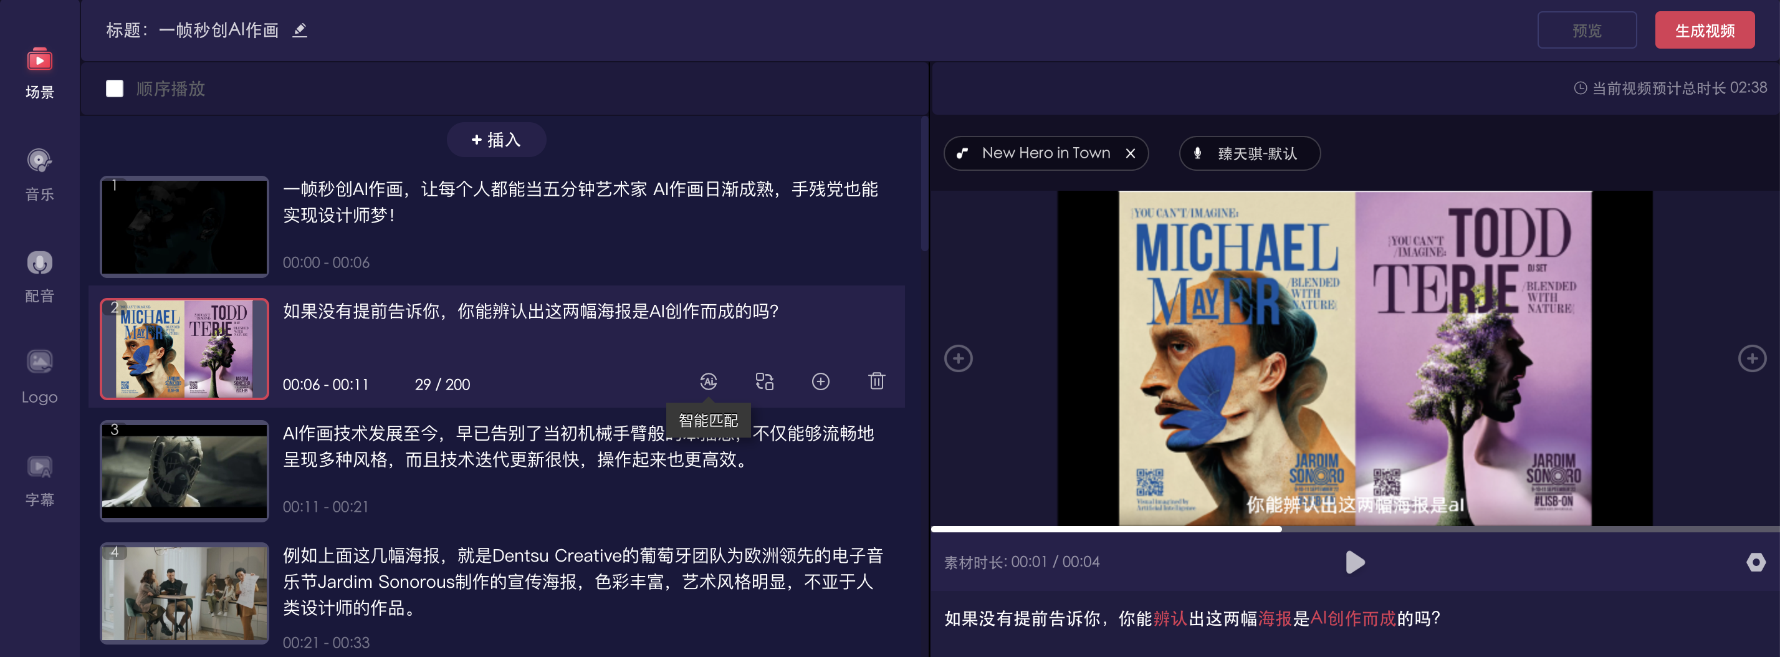This screenshot has height=657, width=1780.
Task: Switch to the 音乐 music tab
Action: coord(39,175)
